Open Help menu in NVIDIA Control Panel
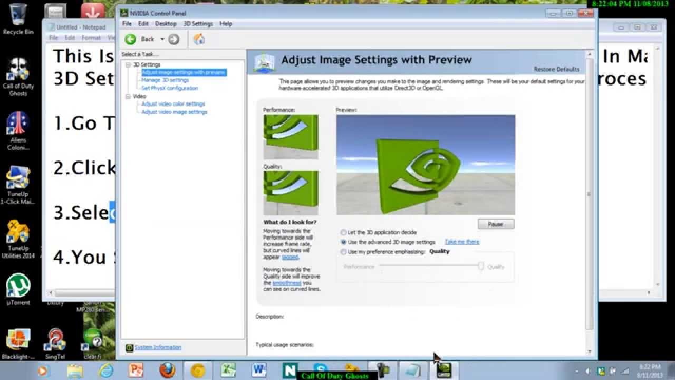The width and height of the screenshot is (675, 380). coord(226,24)
